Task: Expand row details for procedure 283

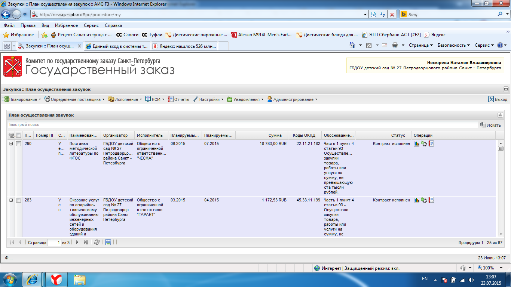Action: [x=11, y=200]
